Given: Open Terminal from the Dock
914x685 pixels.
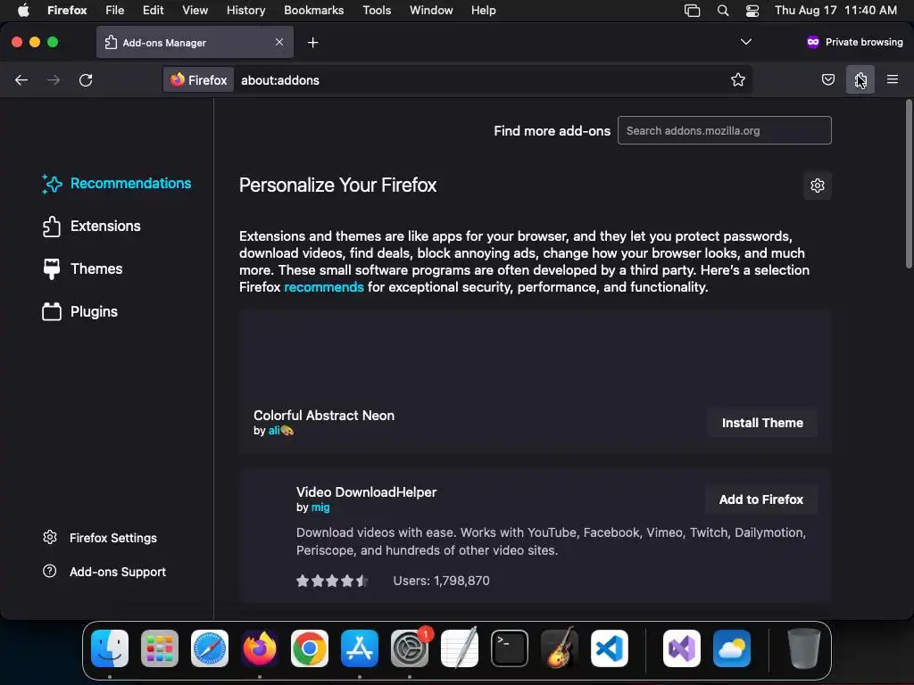Looking at the screenshot, I should click(510, 648).
